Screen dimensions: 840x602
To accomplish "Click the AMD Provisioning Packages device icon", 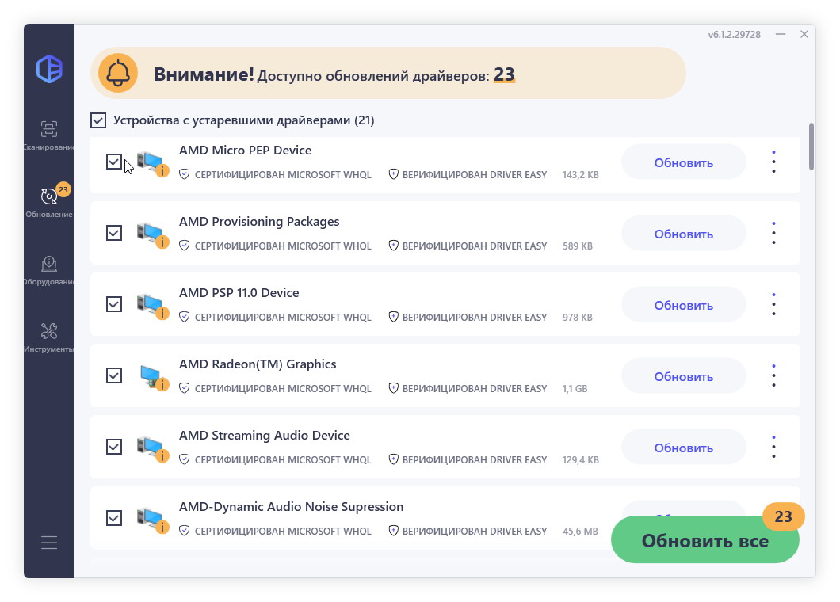I will click(x=153, y=234).
